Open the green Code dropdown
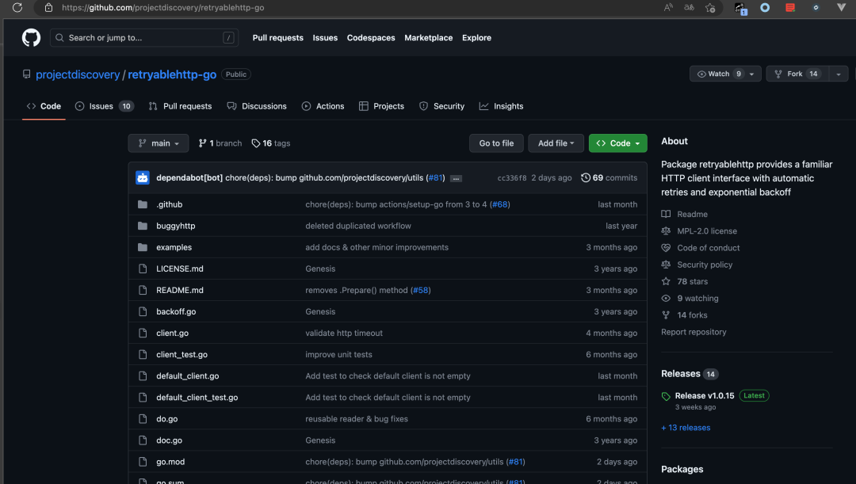Viewport: 856px width, 484px height. tap(618, 143)
